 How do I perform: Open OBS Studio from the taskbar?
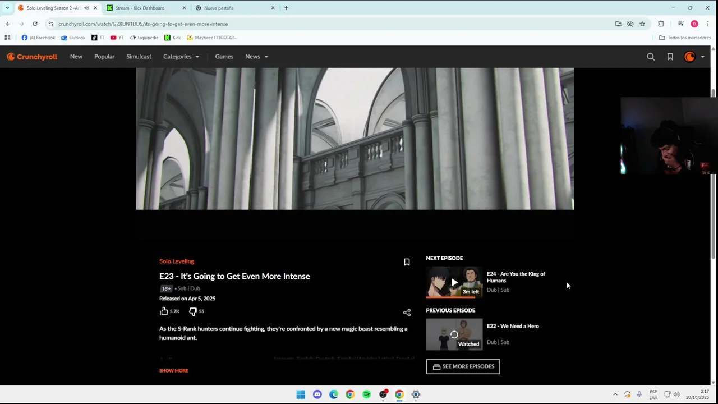point(383,394)
